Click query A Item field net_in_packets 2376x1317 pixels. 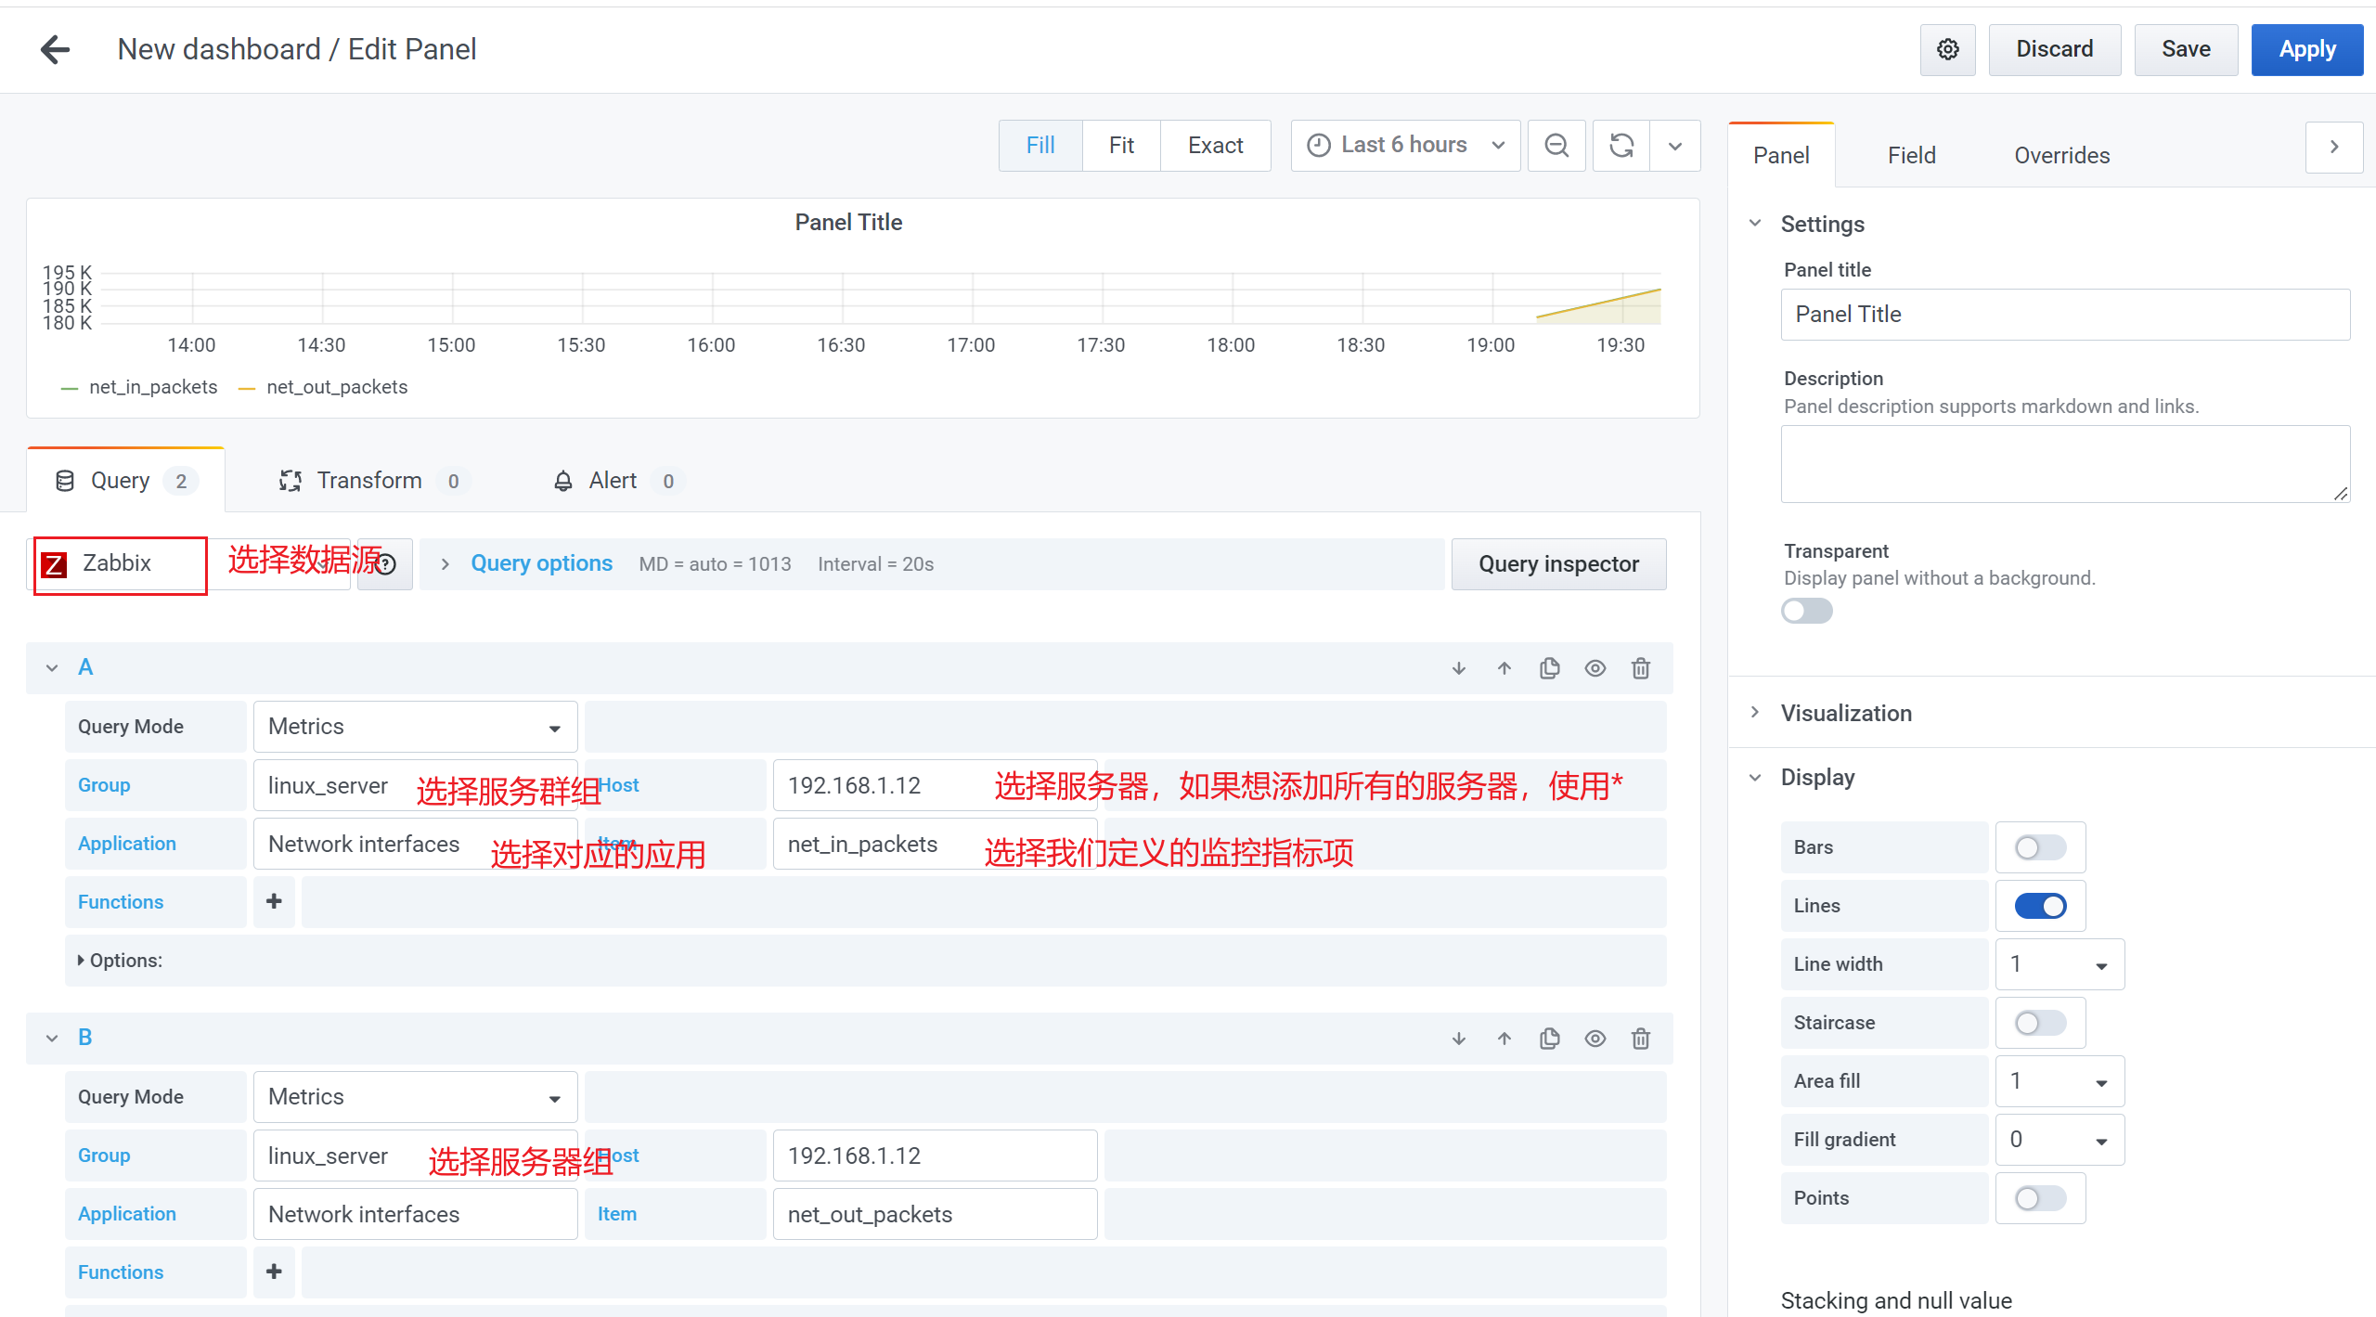935,844
